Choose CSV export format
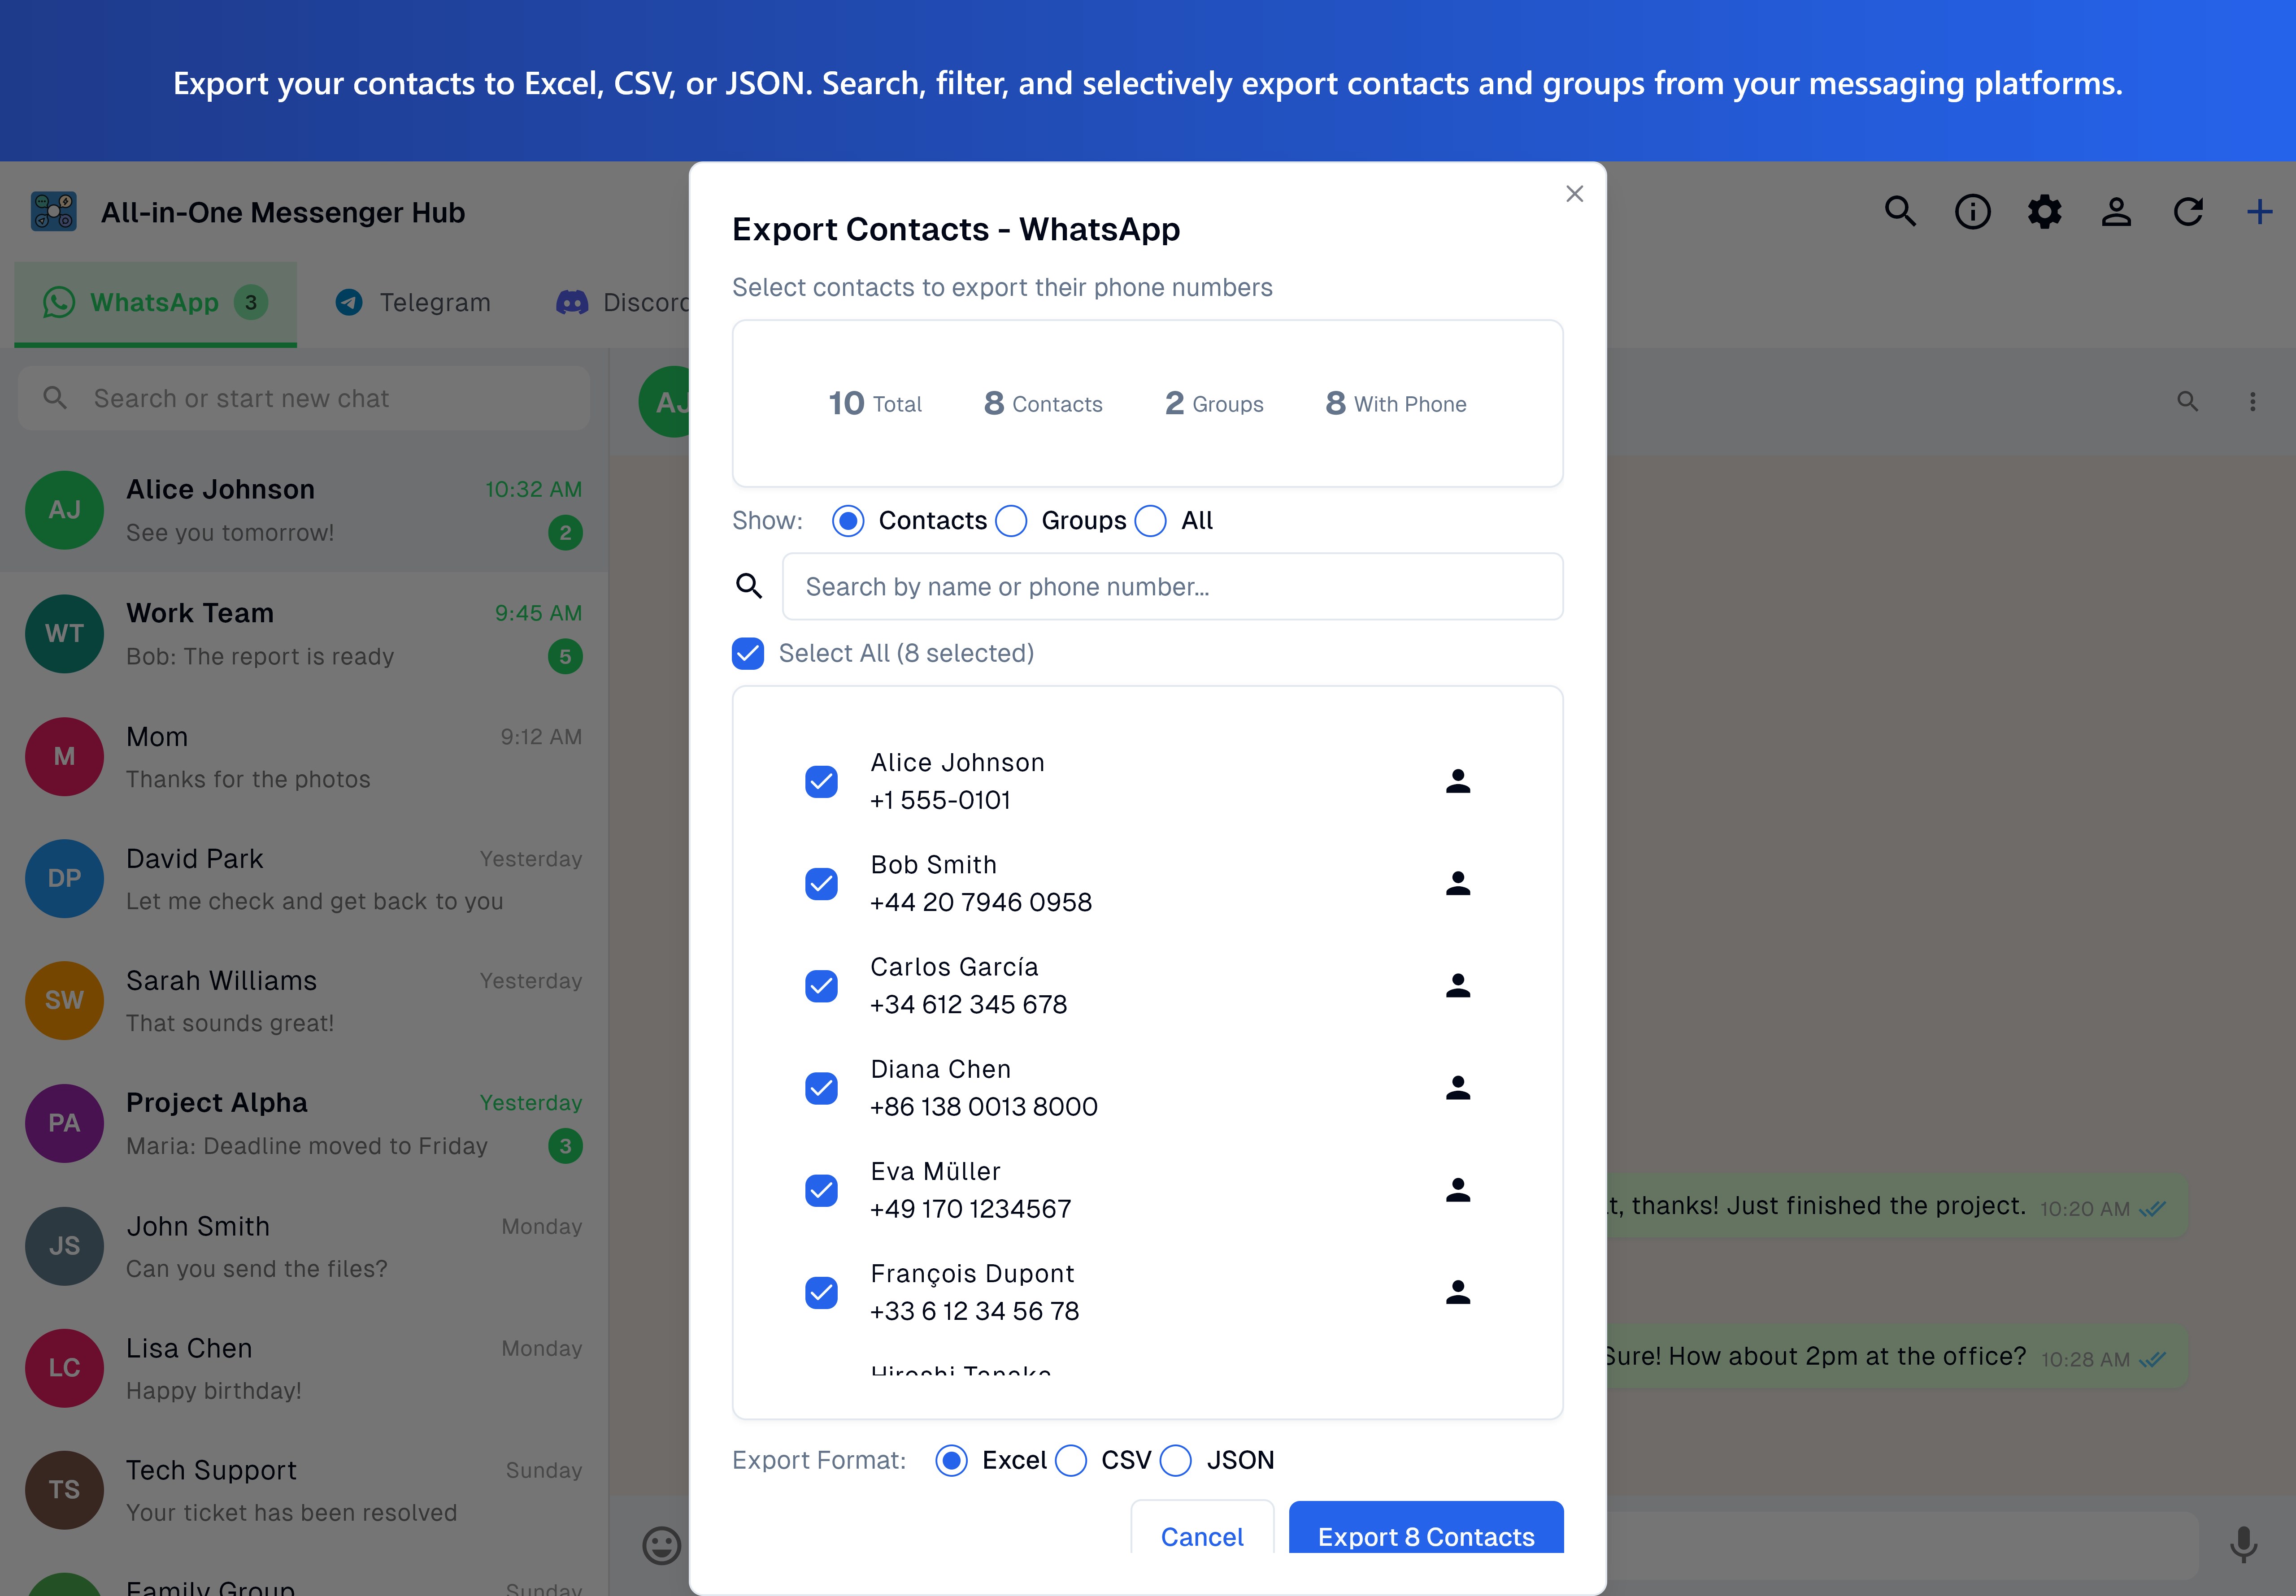This screenshot has width=2296, height=1596. pos(1070,1461)
